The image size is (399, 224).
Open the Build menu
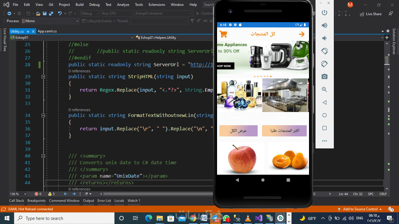(x=79, y=5)
